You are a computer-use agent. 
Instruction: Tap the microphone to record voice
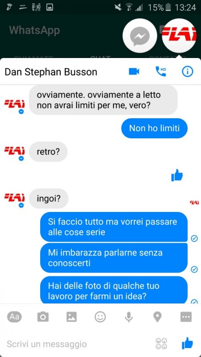pyautogui.click(x=129, y=317)
